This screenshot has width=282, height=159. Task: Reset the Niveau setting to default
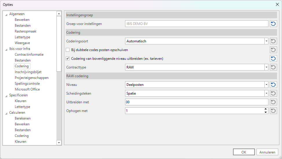click(273, 85)
